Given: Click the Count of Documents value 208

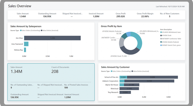Looking at the screenshot, I should [55, 72].
